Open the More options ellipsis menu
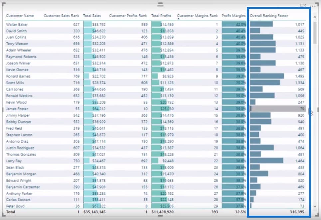Viewport: 321px width, 220px height. 313,6
